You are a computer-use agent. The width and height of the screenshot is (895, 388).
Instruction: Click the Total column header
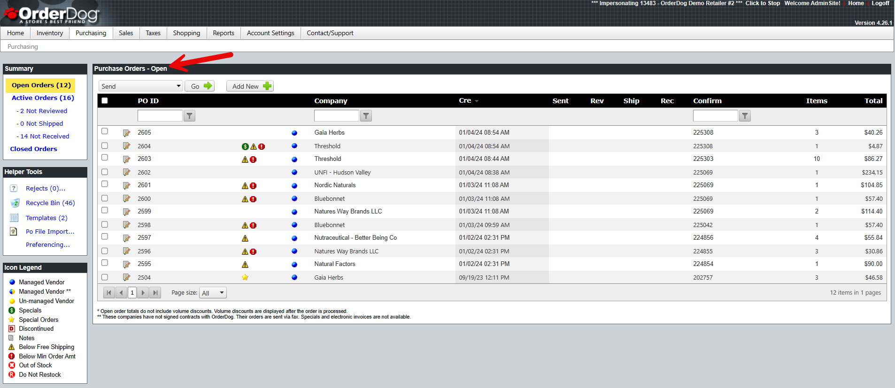tap(873, 101)
